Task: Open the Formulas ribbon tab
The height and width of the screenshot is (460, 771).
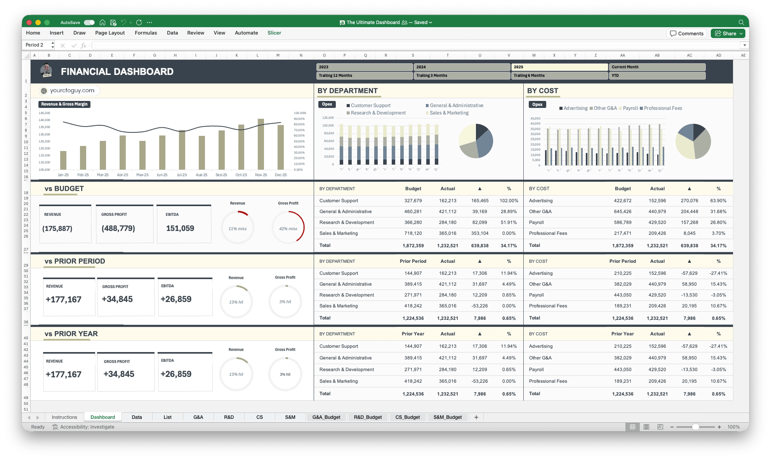Action: (146, 33)
